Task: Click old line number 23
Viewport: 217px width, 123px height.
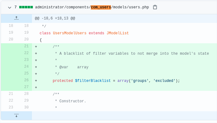Action: tap(11, 107)
